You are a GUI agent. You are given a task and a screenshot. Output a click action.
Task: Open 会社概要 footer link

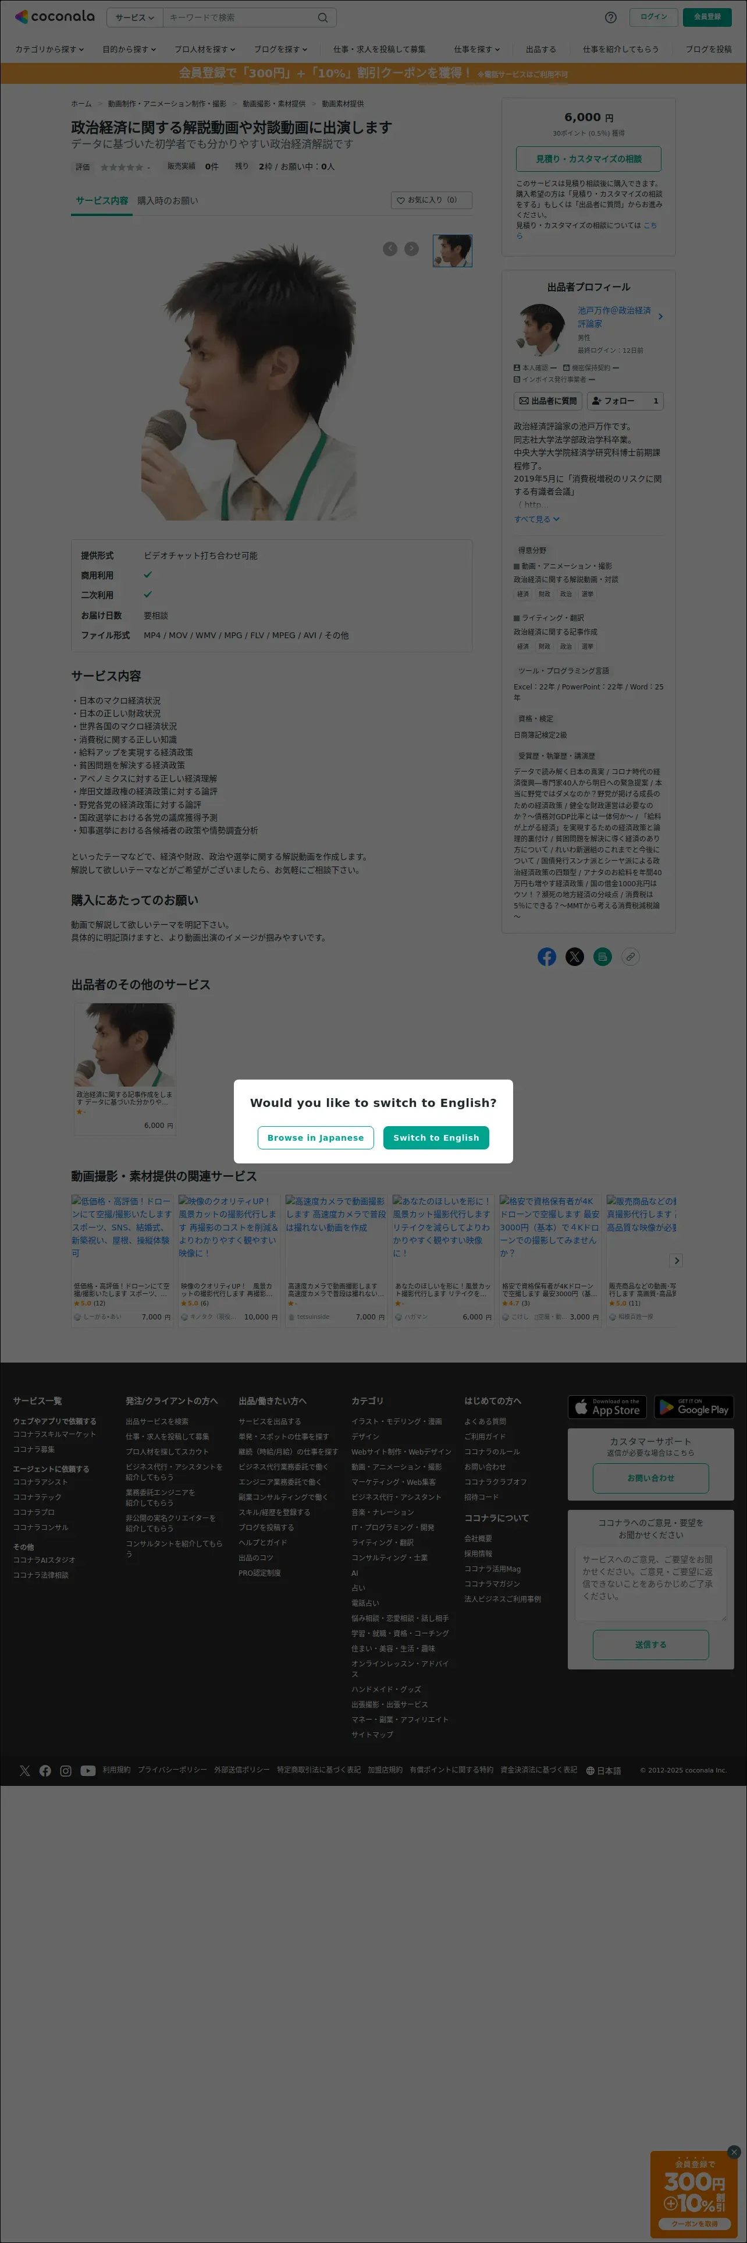(x=478, y=1538)
